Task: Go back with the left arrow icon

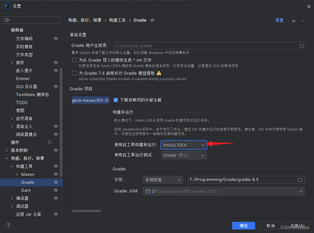Action: [x=294, y=21]
